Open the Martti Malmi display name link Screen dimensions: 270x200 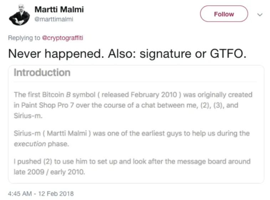click(x=59, y=10)
